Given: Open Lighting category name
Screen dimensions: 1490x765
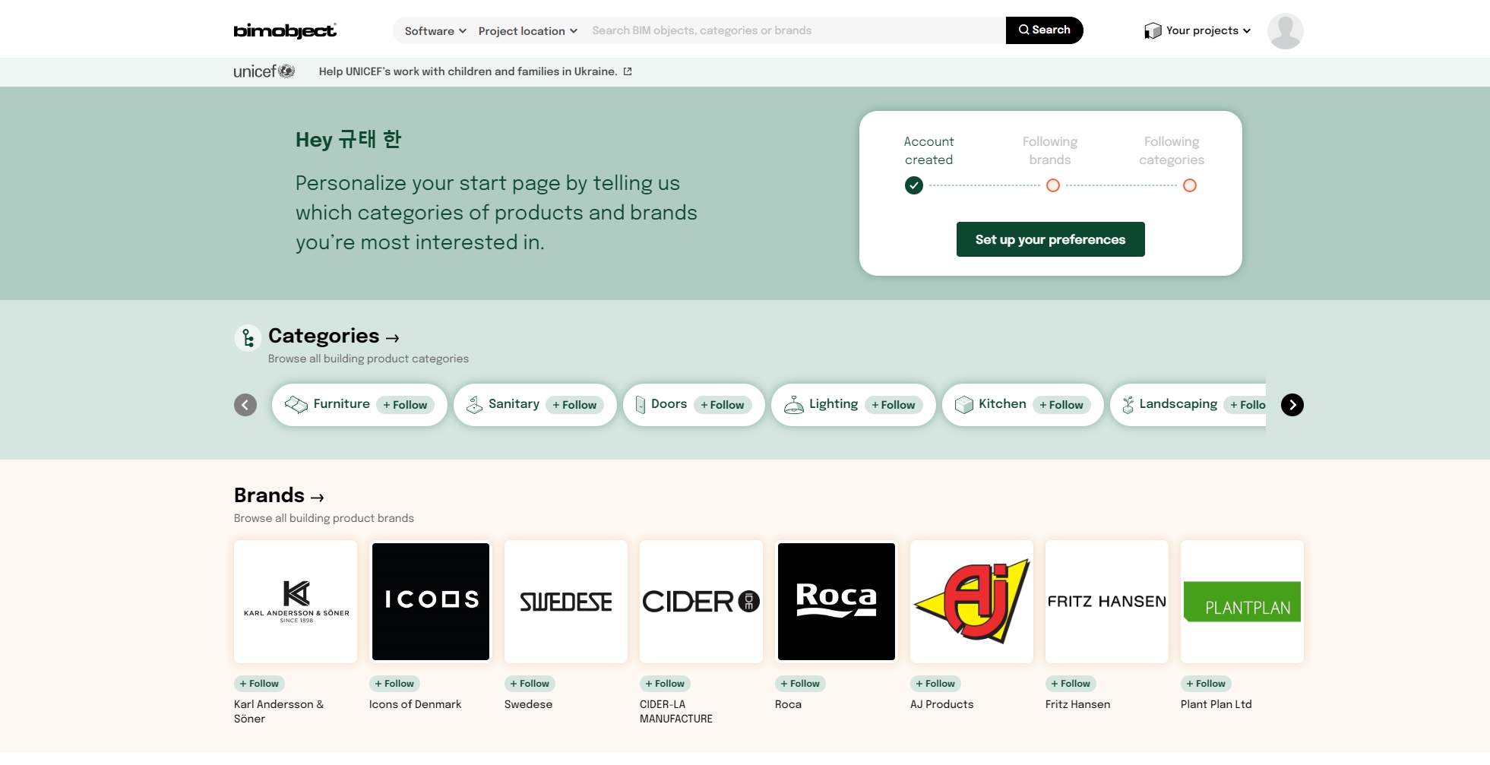Looking at the screenshot, I should pyautogui.click(x=834, y=404).
